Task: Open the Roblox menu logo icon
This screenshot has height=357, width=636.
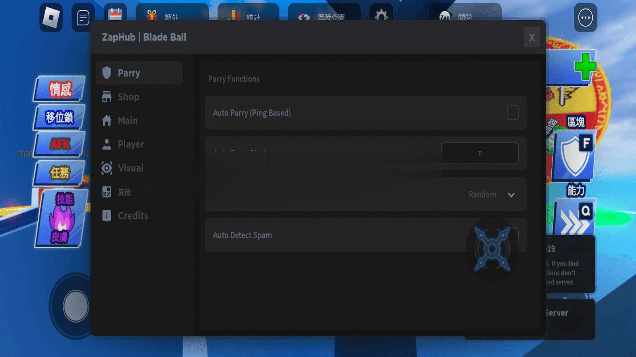Action: [x=51, y=17]
